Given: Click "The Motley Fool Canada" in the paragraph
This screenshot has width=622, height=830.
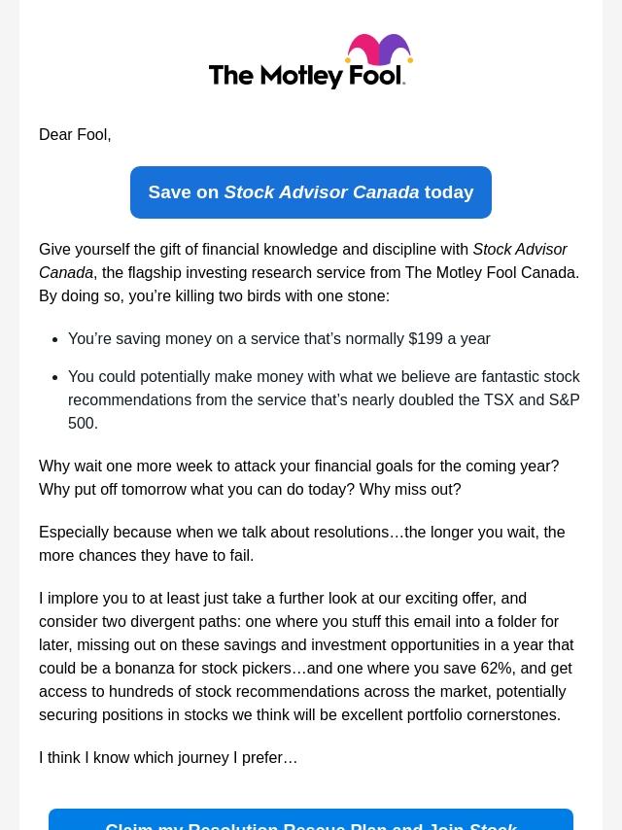Looking at the screenshot, I should click(x=491, y=273).
